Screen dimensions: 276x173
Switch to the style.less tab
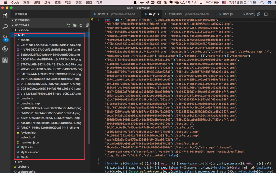coord(188,14)
